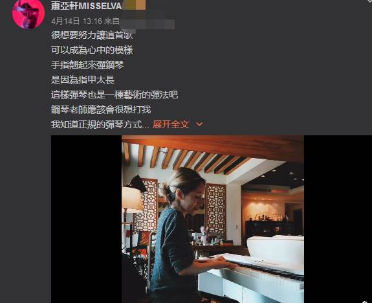Click the partial icon at video's bottom-right corner
Viewport: 372px width, 303px height.
(x=367, y=301)
